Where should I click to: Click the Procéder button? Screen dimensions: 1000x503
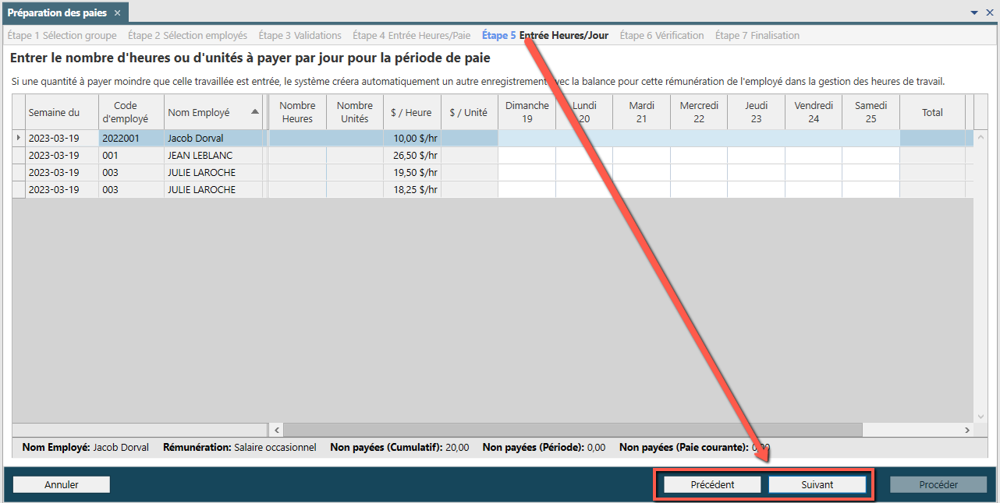(x=938, y=484)
